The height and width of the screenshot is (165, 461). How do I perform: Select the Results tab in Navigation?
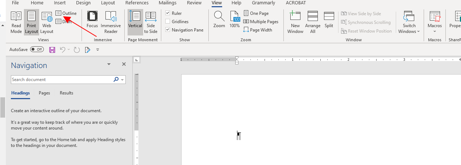pyautogui.click(x=66, y=93)
